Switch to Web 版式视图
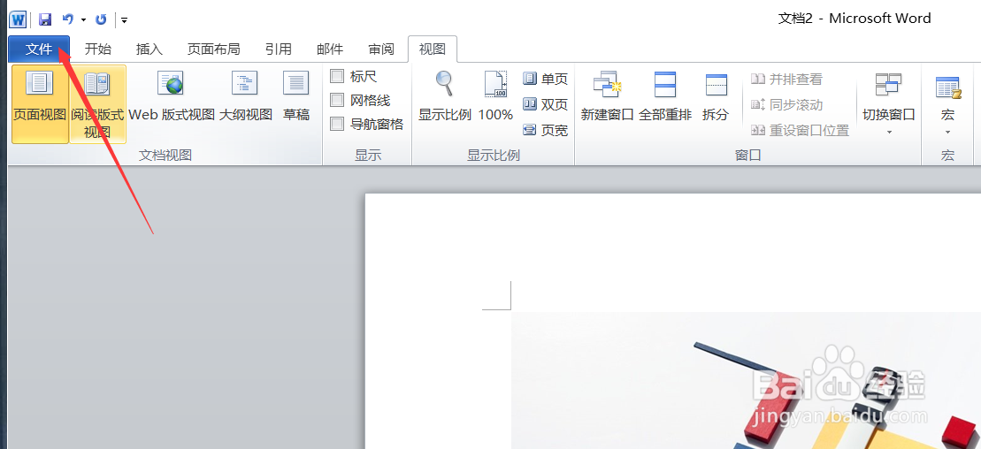This screenshot has width=981, height=449. pos(172,97)
